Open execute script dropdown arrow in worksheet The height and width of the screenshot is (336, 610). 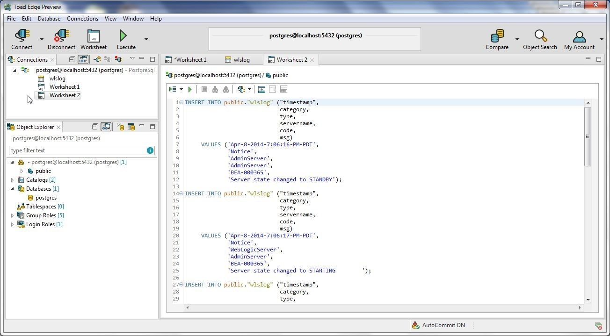[181, 89]
